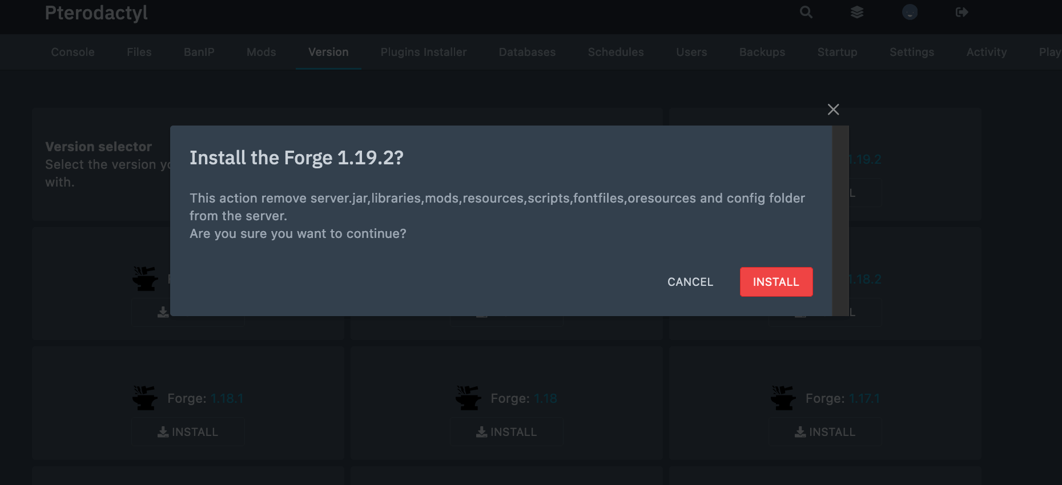Select the Backups tab

tap(762, 52)
